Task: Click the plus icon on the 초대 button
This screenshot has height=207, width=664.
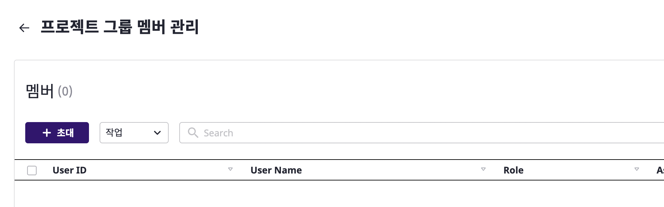Action: click(x=47, y=133)
